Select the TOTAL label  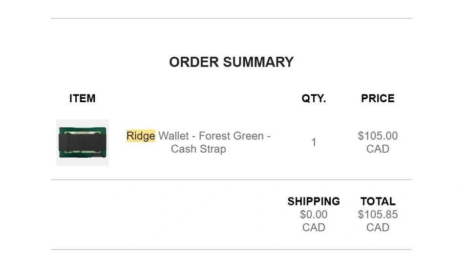[378, 201]
